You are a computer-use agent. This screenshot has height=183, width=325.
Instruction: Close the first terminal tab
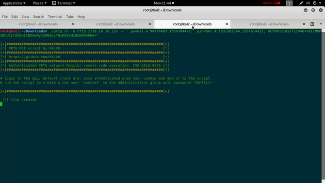tap(73, 24)
